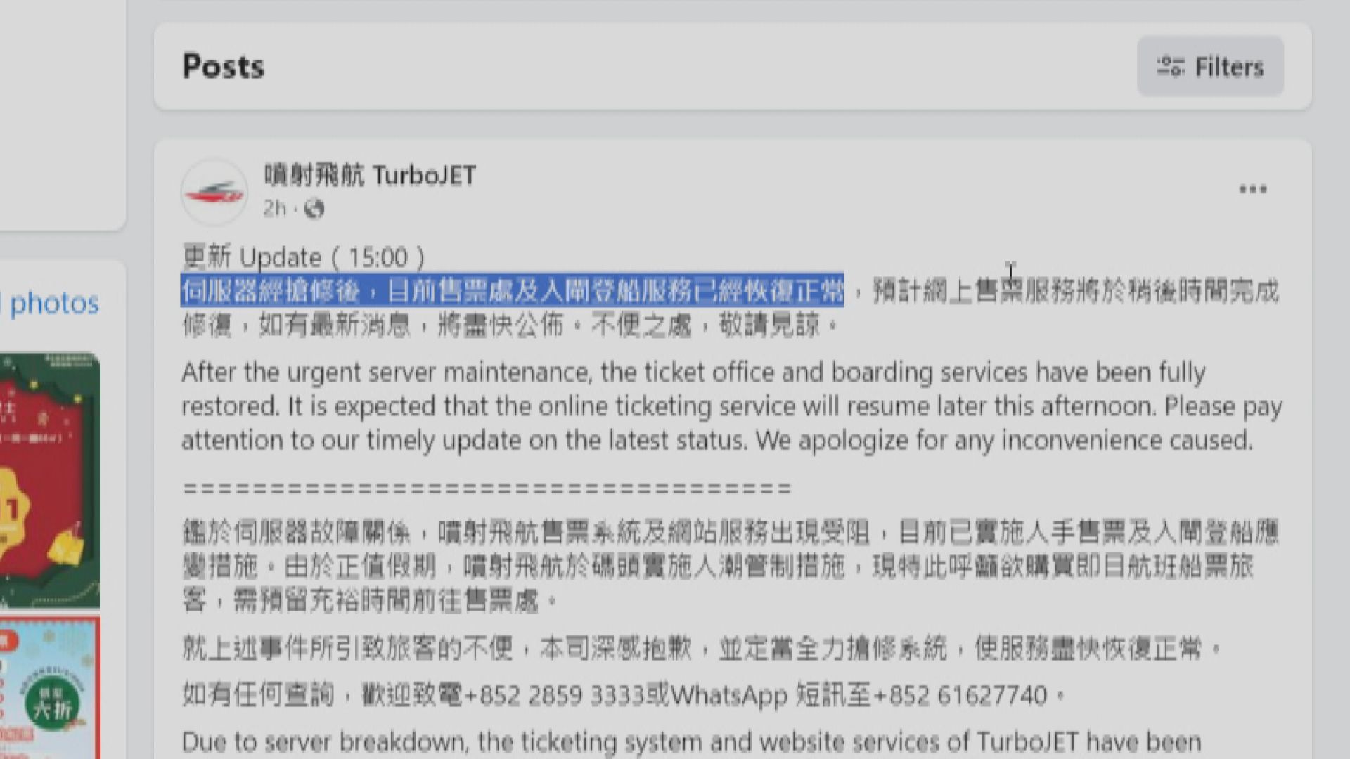This screenshot has width=1350, height=759.
Task: Click the 更新 Update (15:00) line
Action: 304,257
